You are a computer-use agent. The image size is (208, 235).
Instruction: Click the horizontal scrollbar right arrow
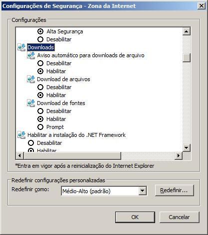click(179, 156)
